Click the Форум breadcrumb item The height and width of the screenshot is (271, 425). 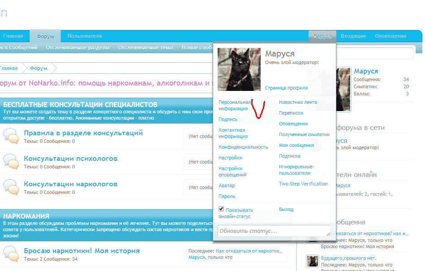[39, 69]
